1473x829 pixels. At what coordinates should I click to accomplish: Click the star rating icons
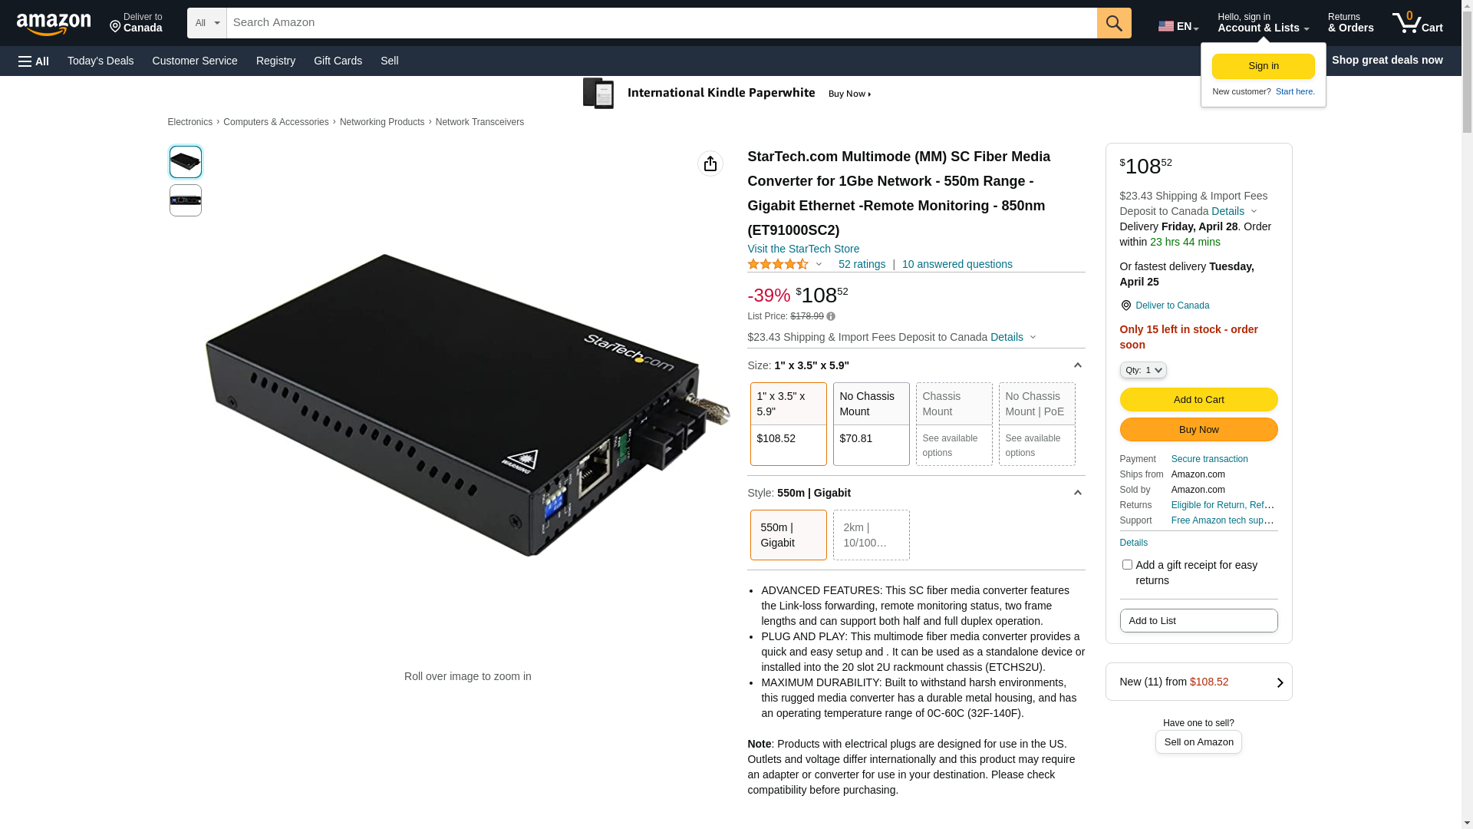pos(778,265)
